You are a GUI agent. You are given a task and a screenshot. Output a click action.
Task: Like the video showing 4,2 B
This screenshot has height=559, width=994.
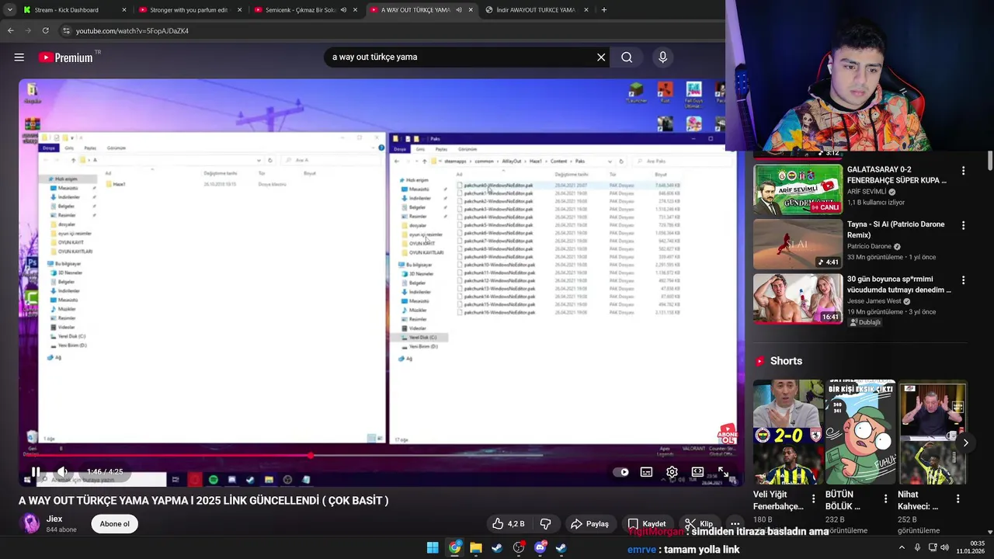point(508,524)
